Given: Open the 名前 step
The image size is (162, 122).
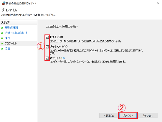Looking at the screenshot, I should pyautogui.click(x=7, y=49).
